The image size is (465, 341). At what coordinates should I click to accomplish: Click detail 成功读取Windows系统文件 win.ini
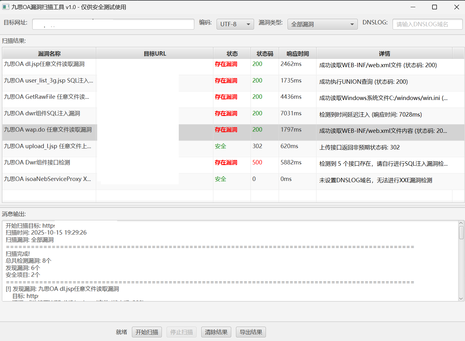383,98
